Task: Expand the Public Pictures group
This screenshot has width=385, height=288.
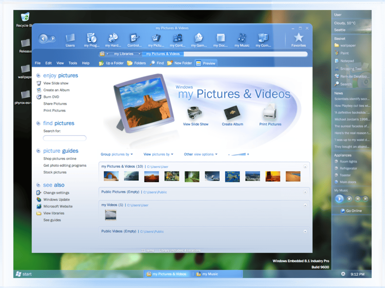Action: (305, 192)
